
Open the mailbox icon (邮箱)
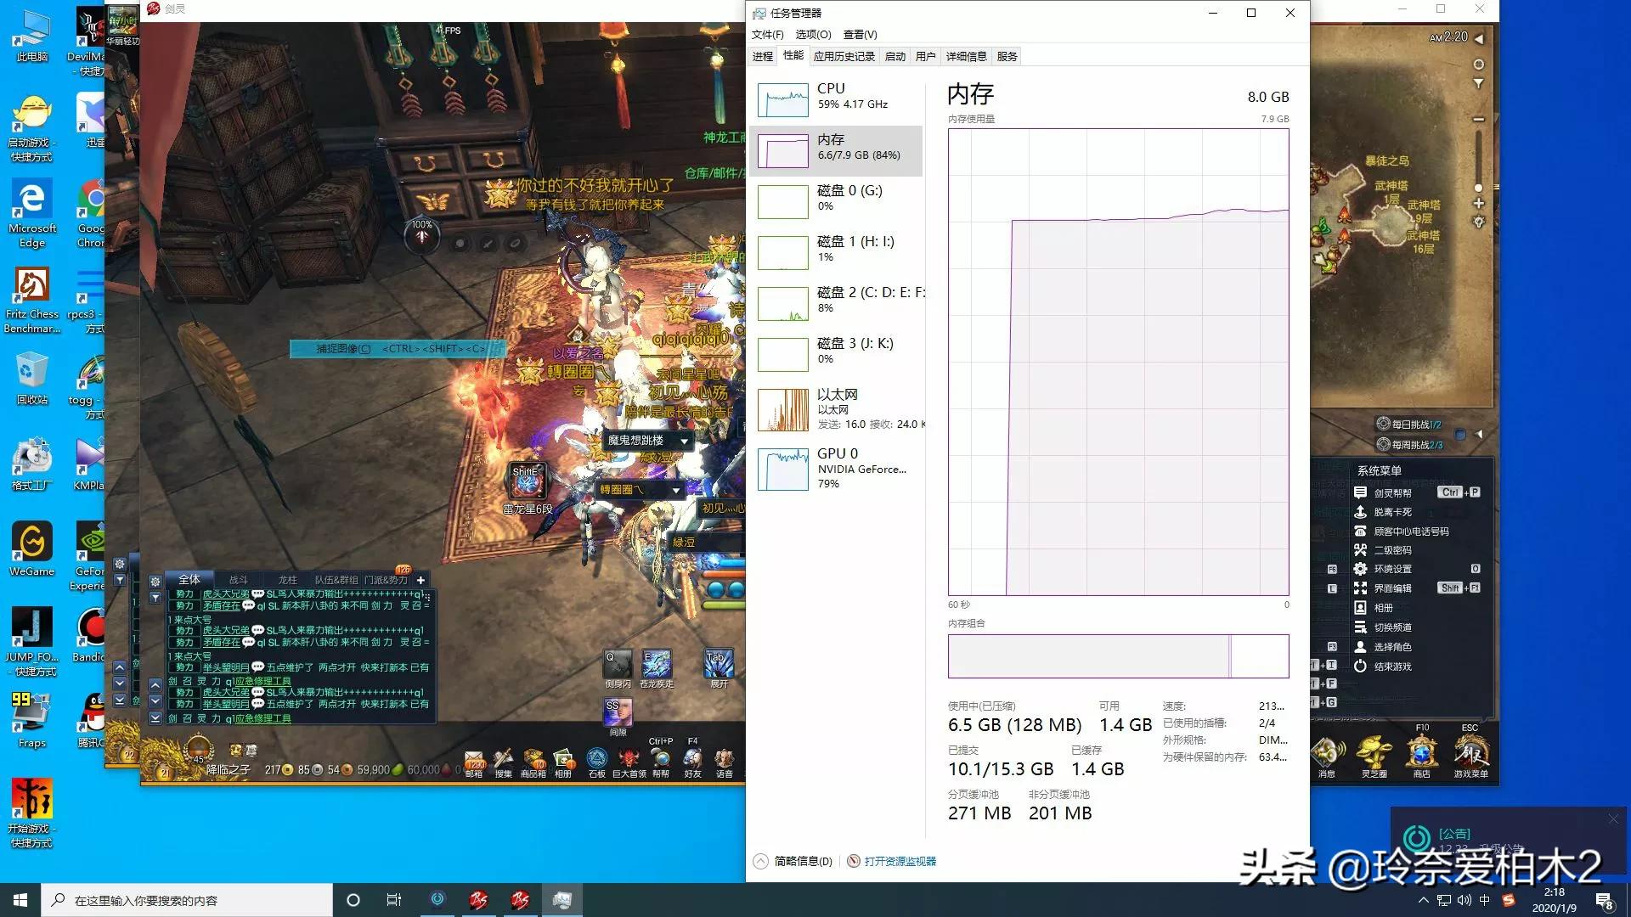tap(474, 758)
